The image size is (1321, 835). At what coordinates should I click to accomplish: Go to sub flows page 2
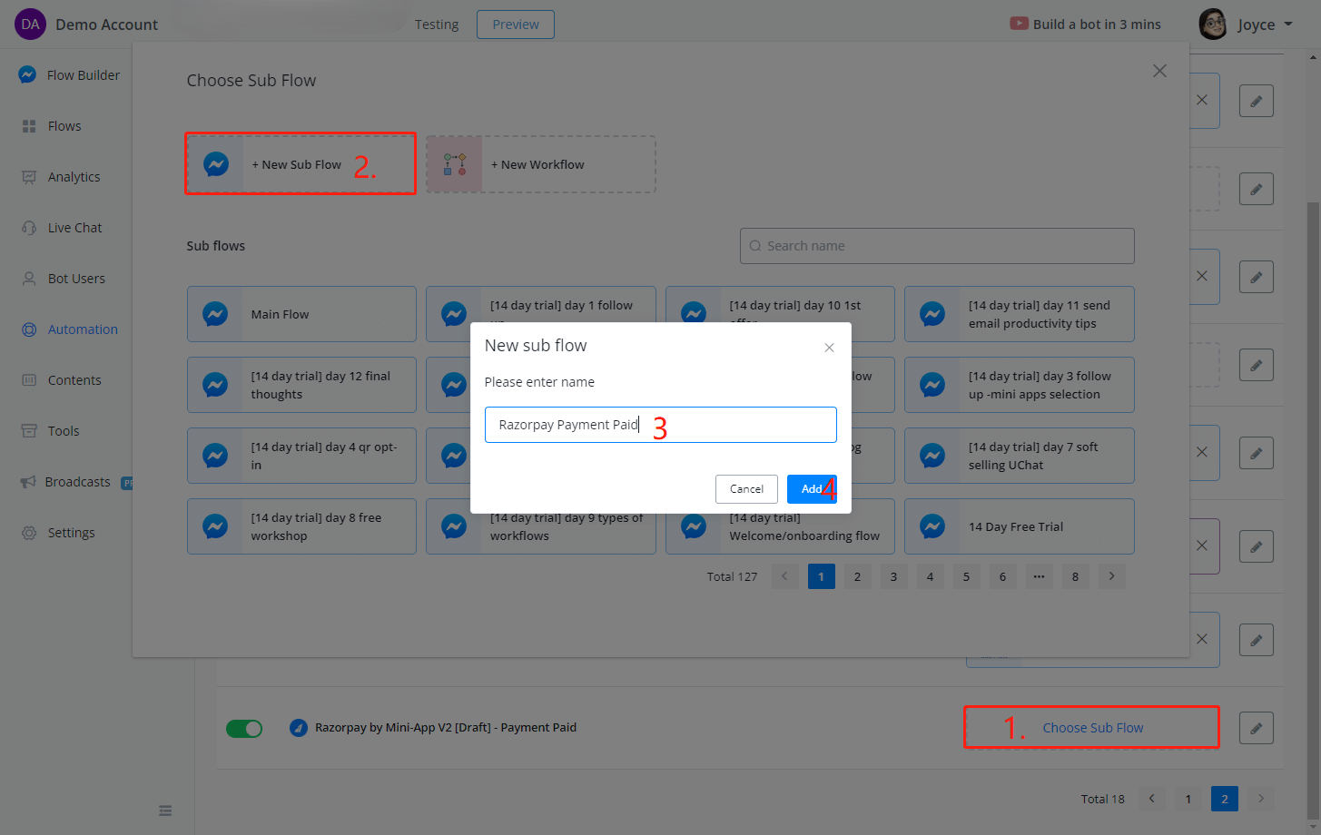click(857, 576)
